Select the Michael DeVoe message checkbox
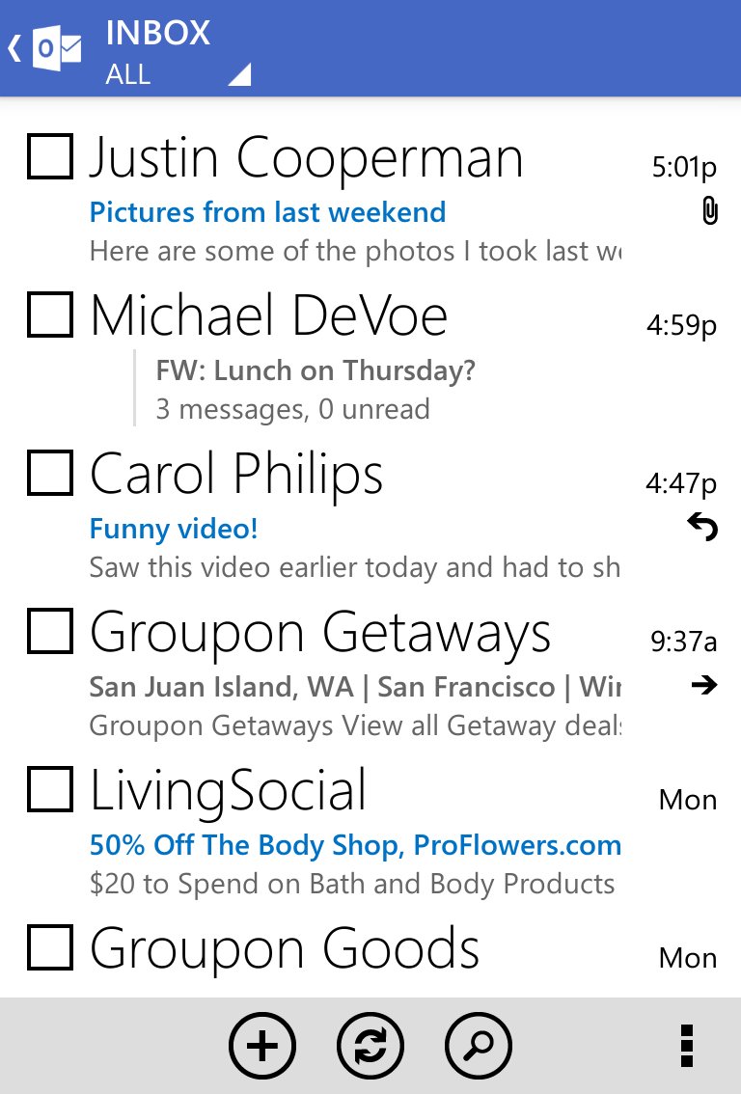The height and width of the screenshot is (1094, 741). tap(50, 315)
